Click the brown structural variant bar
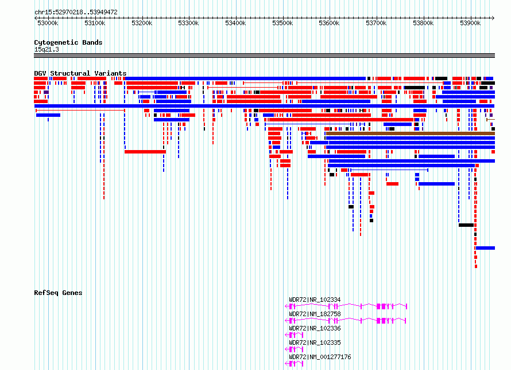The height and width of the screenshot is (370, 511). 411,133
